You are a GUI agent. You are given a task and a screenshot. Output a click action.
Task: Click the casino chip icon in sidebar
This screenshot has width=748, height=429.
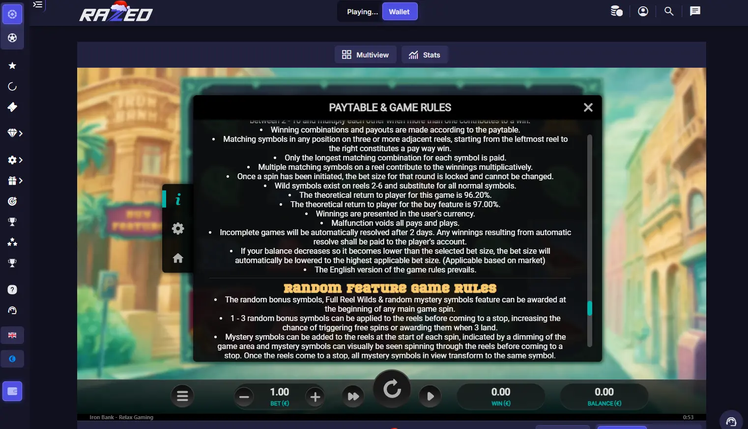(12, 14)
